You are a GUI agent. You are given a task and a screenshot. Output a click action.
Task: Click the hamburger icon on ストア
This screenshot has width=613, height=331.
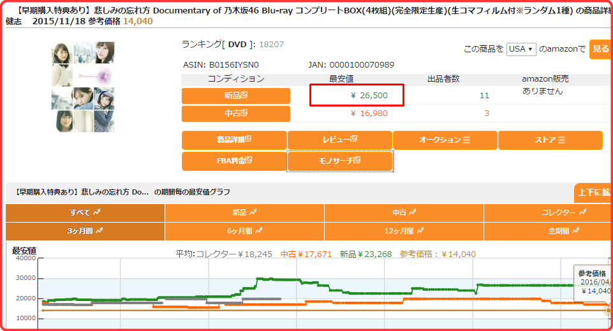pos(562,140)
